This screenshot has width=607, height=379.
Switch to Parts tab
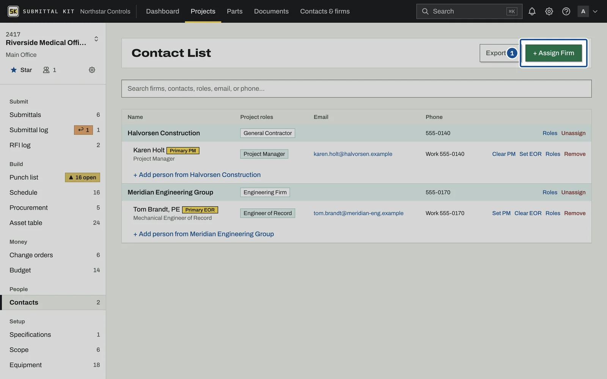(x=234, y=11)
